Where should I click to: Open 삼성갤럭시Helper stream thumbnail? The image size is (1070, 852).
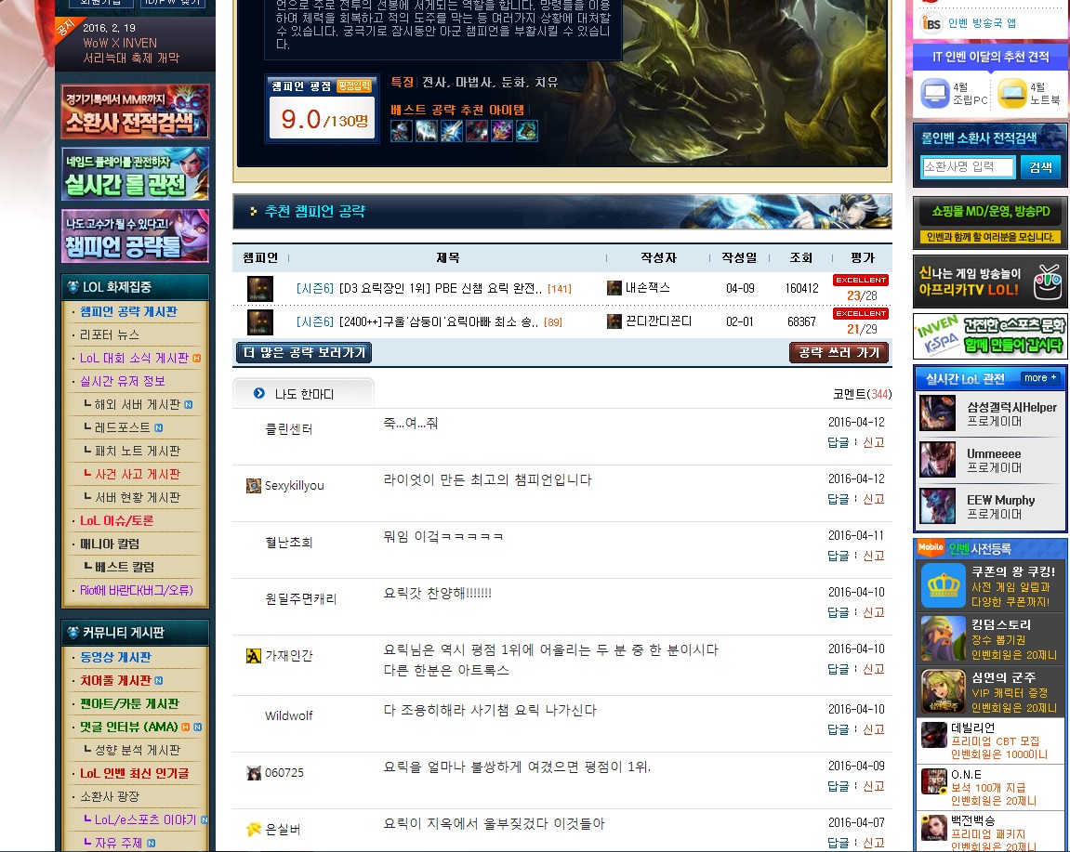tap(938, 413)
